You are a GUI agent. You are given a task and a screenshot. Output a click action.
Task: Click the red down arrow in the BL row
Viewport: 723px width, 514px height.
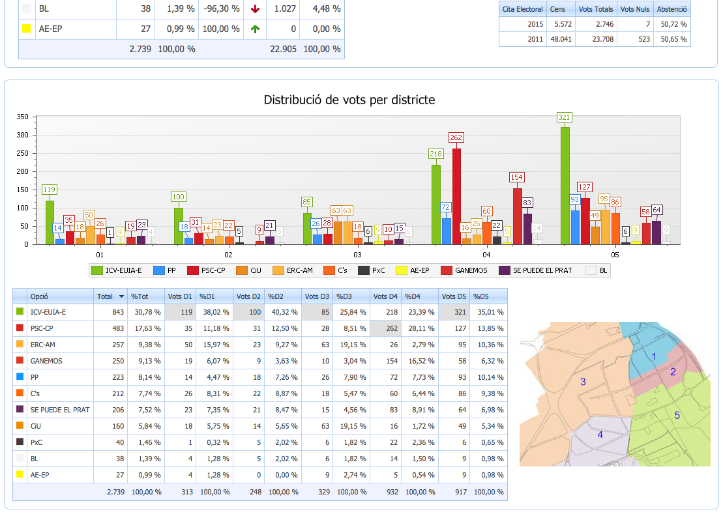tap(255, 8)
